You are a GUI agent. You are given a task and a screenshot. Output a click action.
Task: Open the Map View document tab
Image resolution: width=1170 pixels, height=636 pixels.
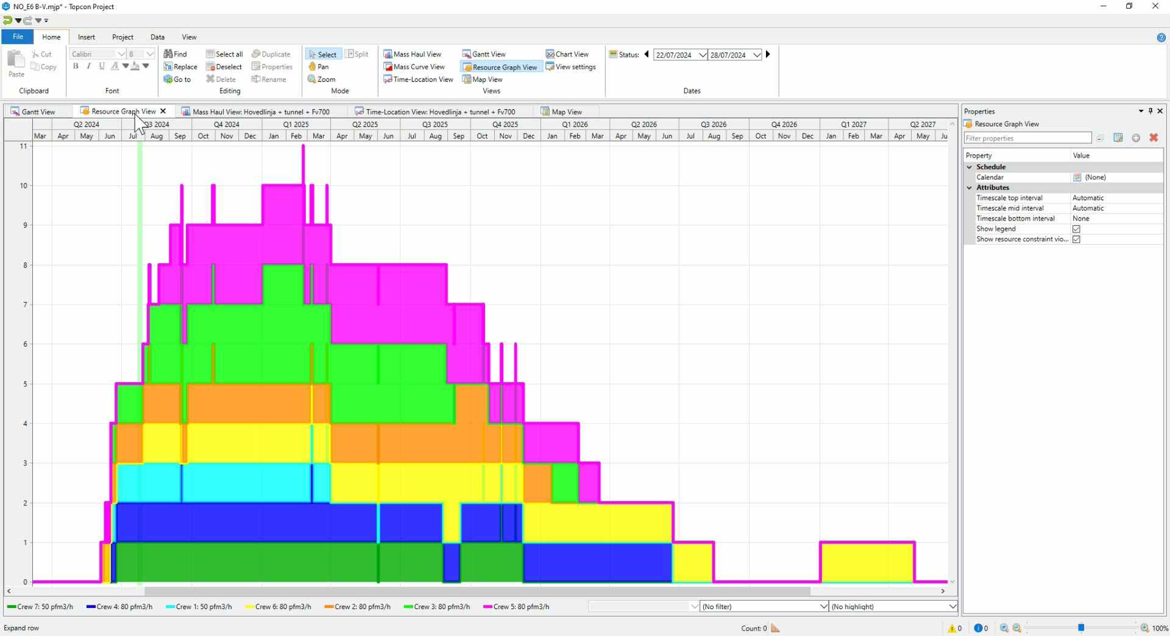coord(567,111)
